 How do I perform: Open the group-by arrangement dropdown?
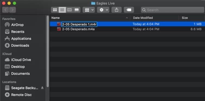coord(89,10)
